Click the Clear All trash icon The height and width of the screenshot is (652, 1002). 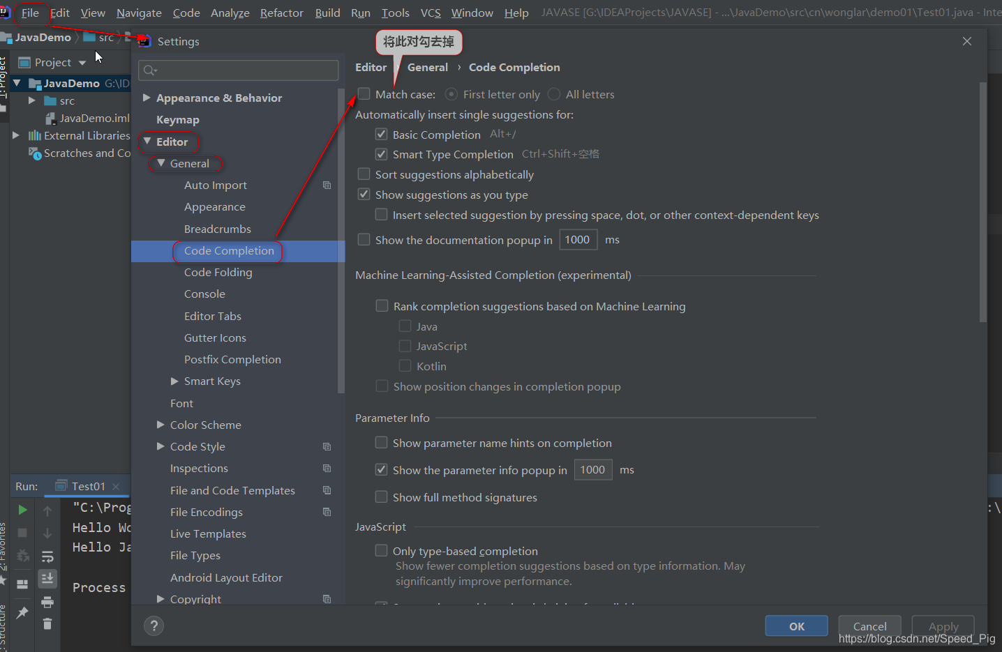click(47, 623)
